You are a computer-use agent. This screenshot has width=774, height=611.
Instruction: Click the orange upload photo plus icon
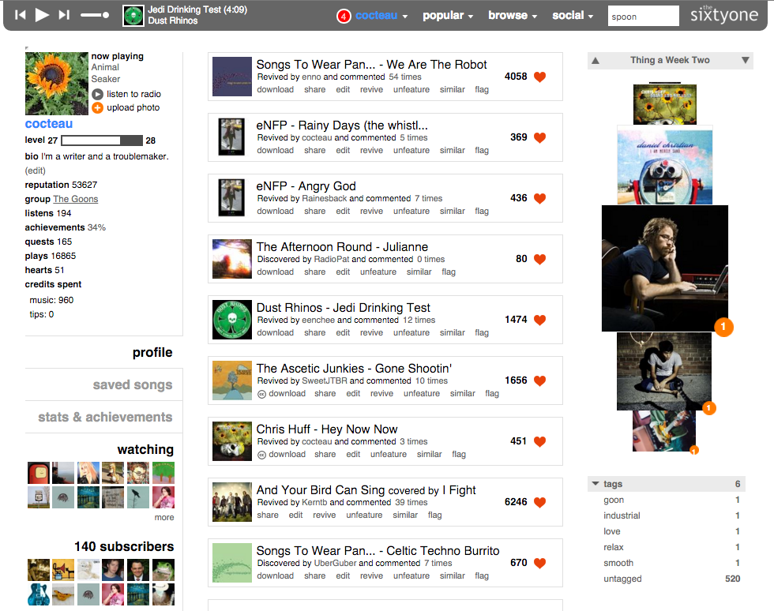98,107
